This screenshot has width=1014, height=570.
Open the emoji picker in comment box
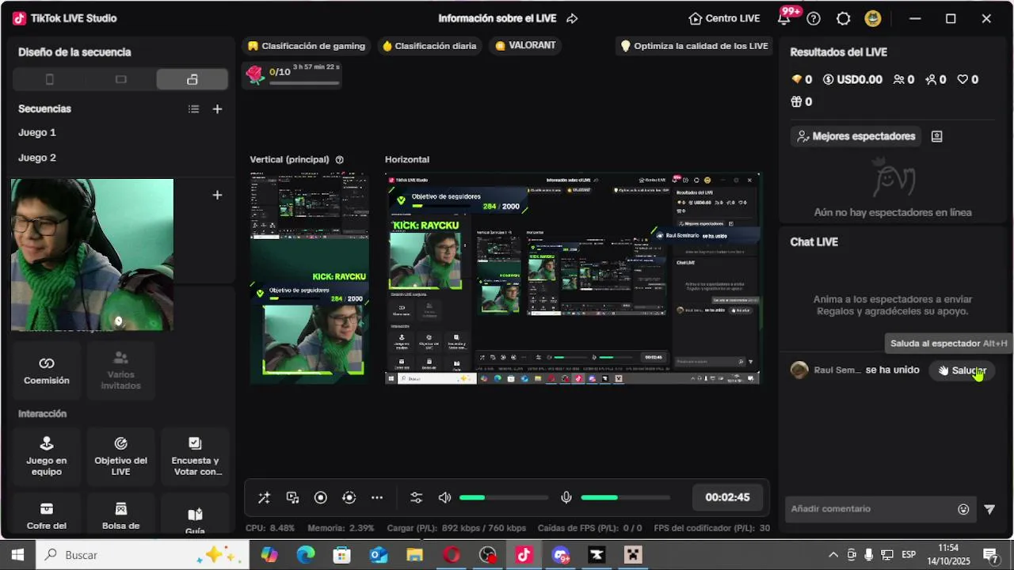(963, 509)
